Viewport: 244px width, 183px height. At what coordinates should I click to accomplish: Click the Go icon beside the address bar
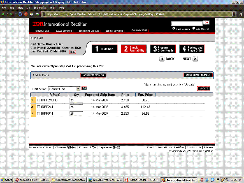(x=240, y=14)
